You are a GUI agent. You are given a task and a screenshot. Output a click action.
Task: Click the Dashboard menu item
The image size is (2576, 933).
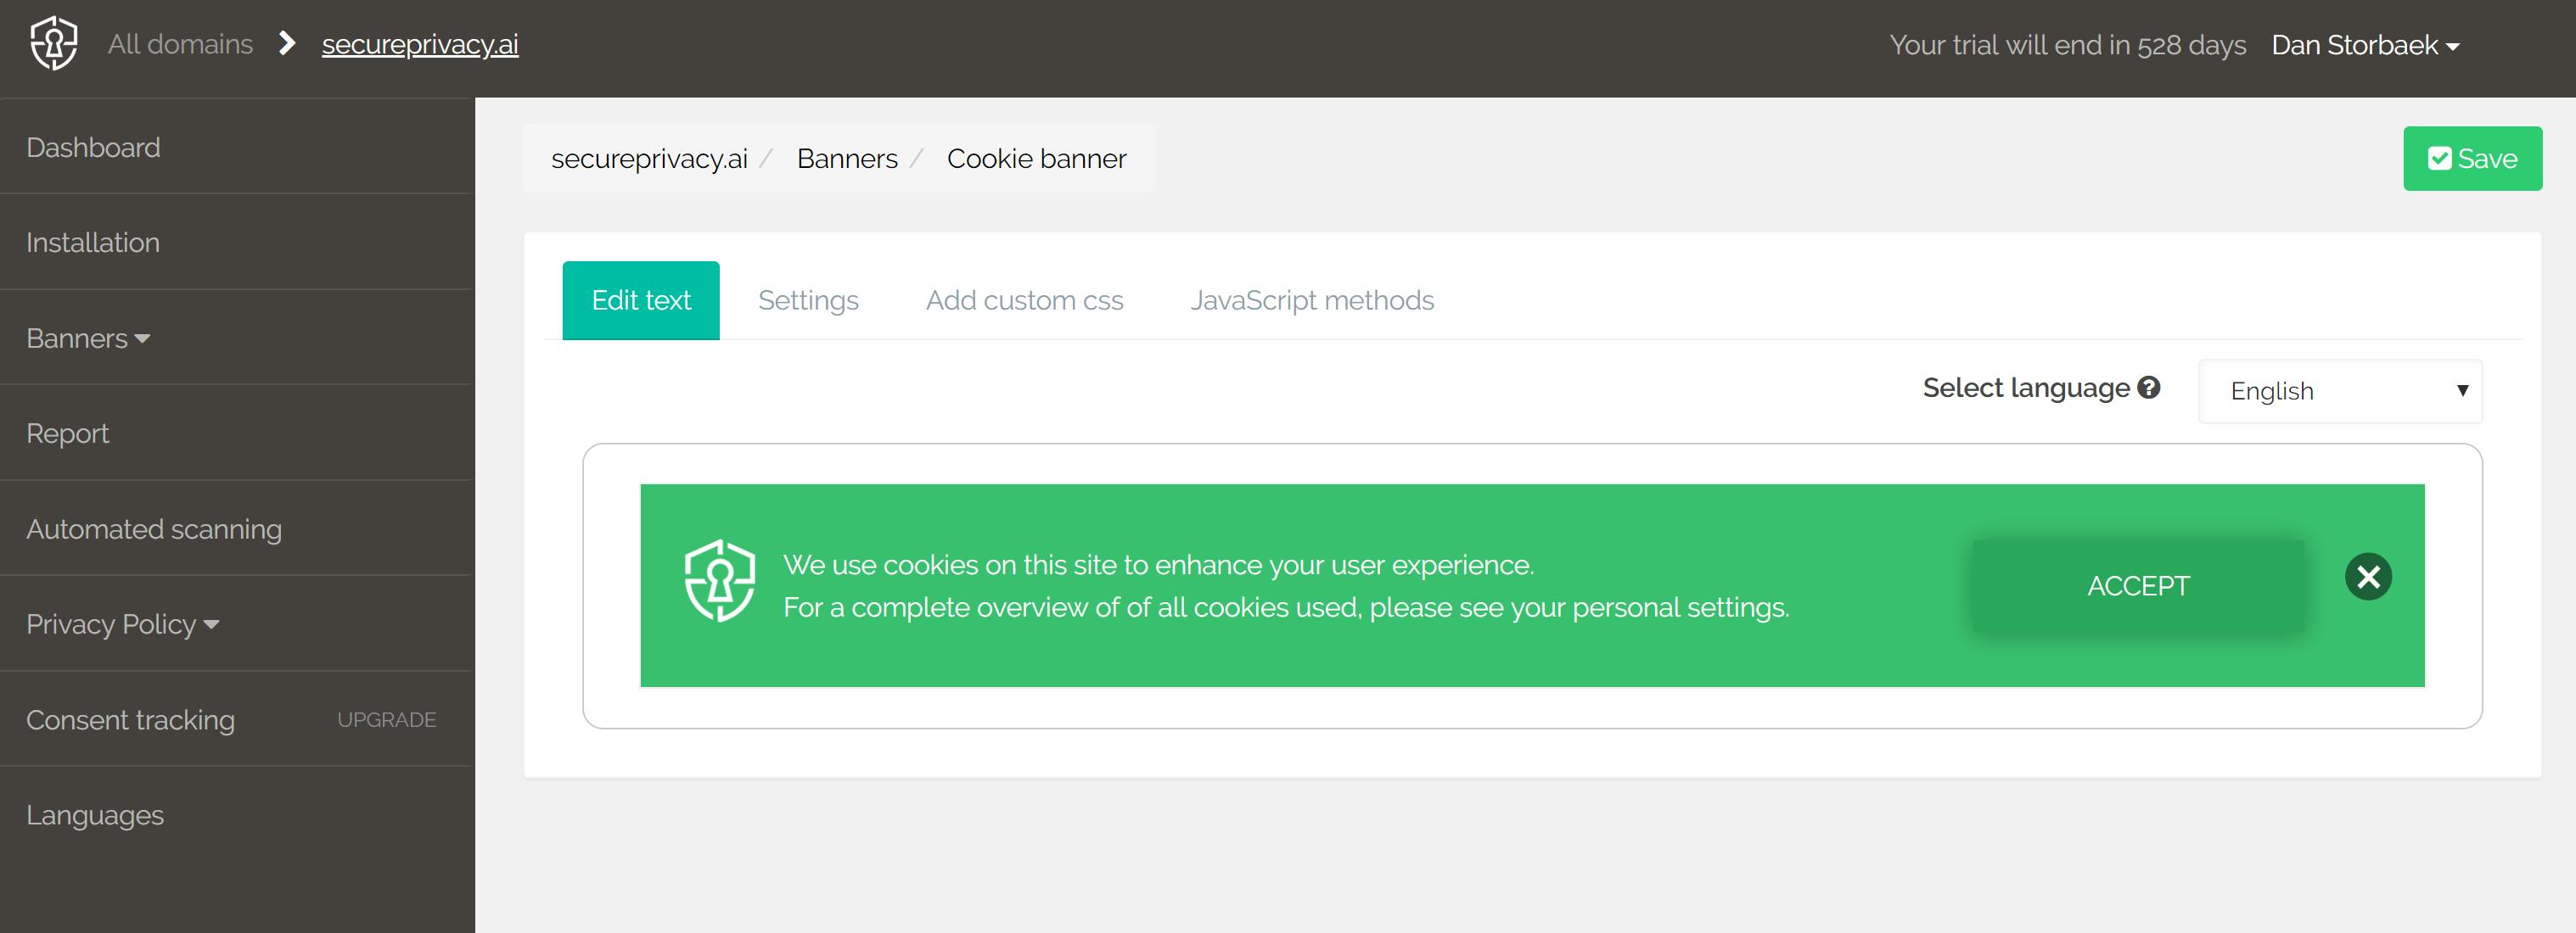point(93,146)
